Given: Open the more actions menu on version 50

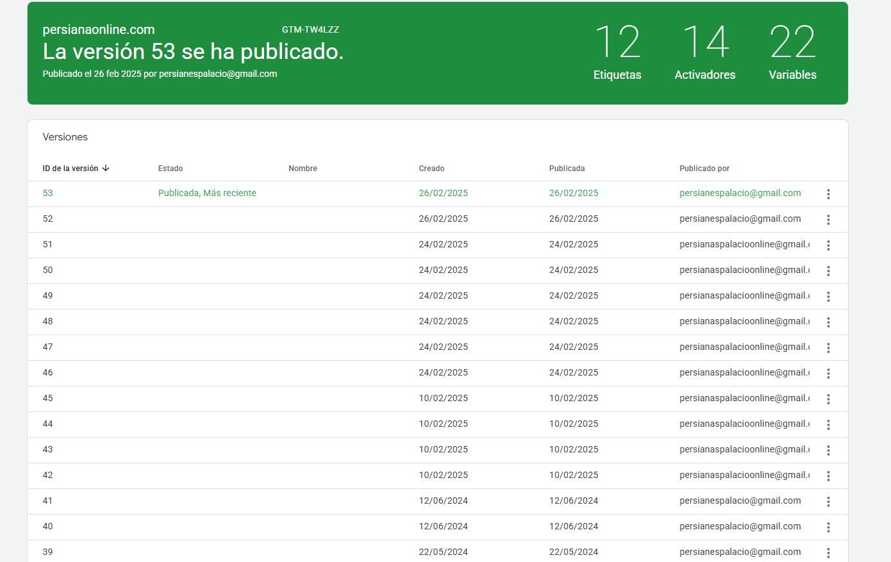Looking at the screenshot, I should point(828,271).
